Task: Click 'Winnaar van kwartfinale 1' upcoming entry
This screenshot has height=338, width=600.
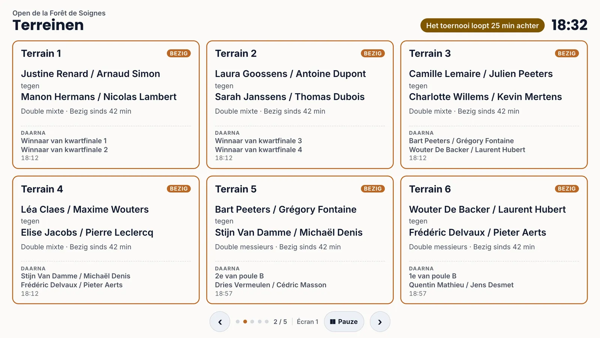Action: point(64,141)
